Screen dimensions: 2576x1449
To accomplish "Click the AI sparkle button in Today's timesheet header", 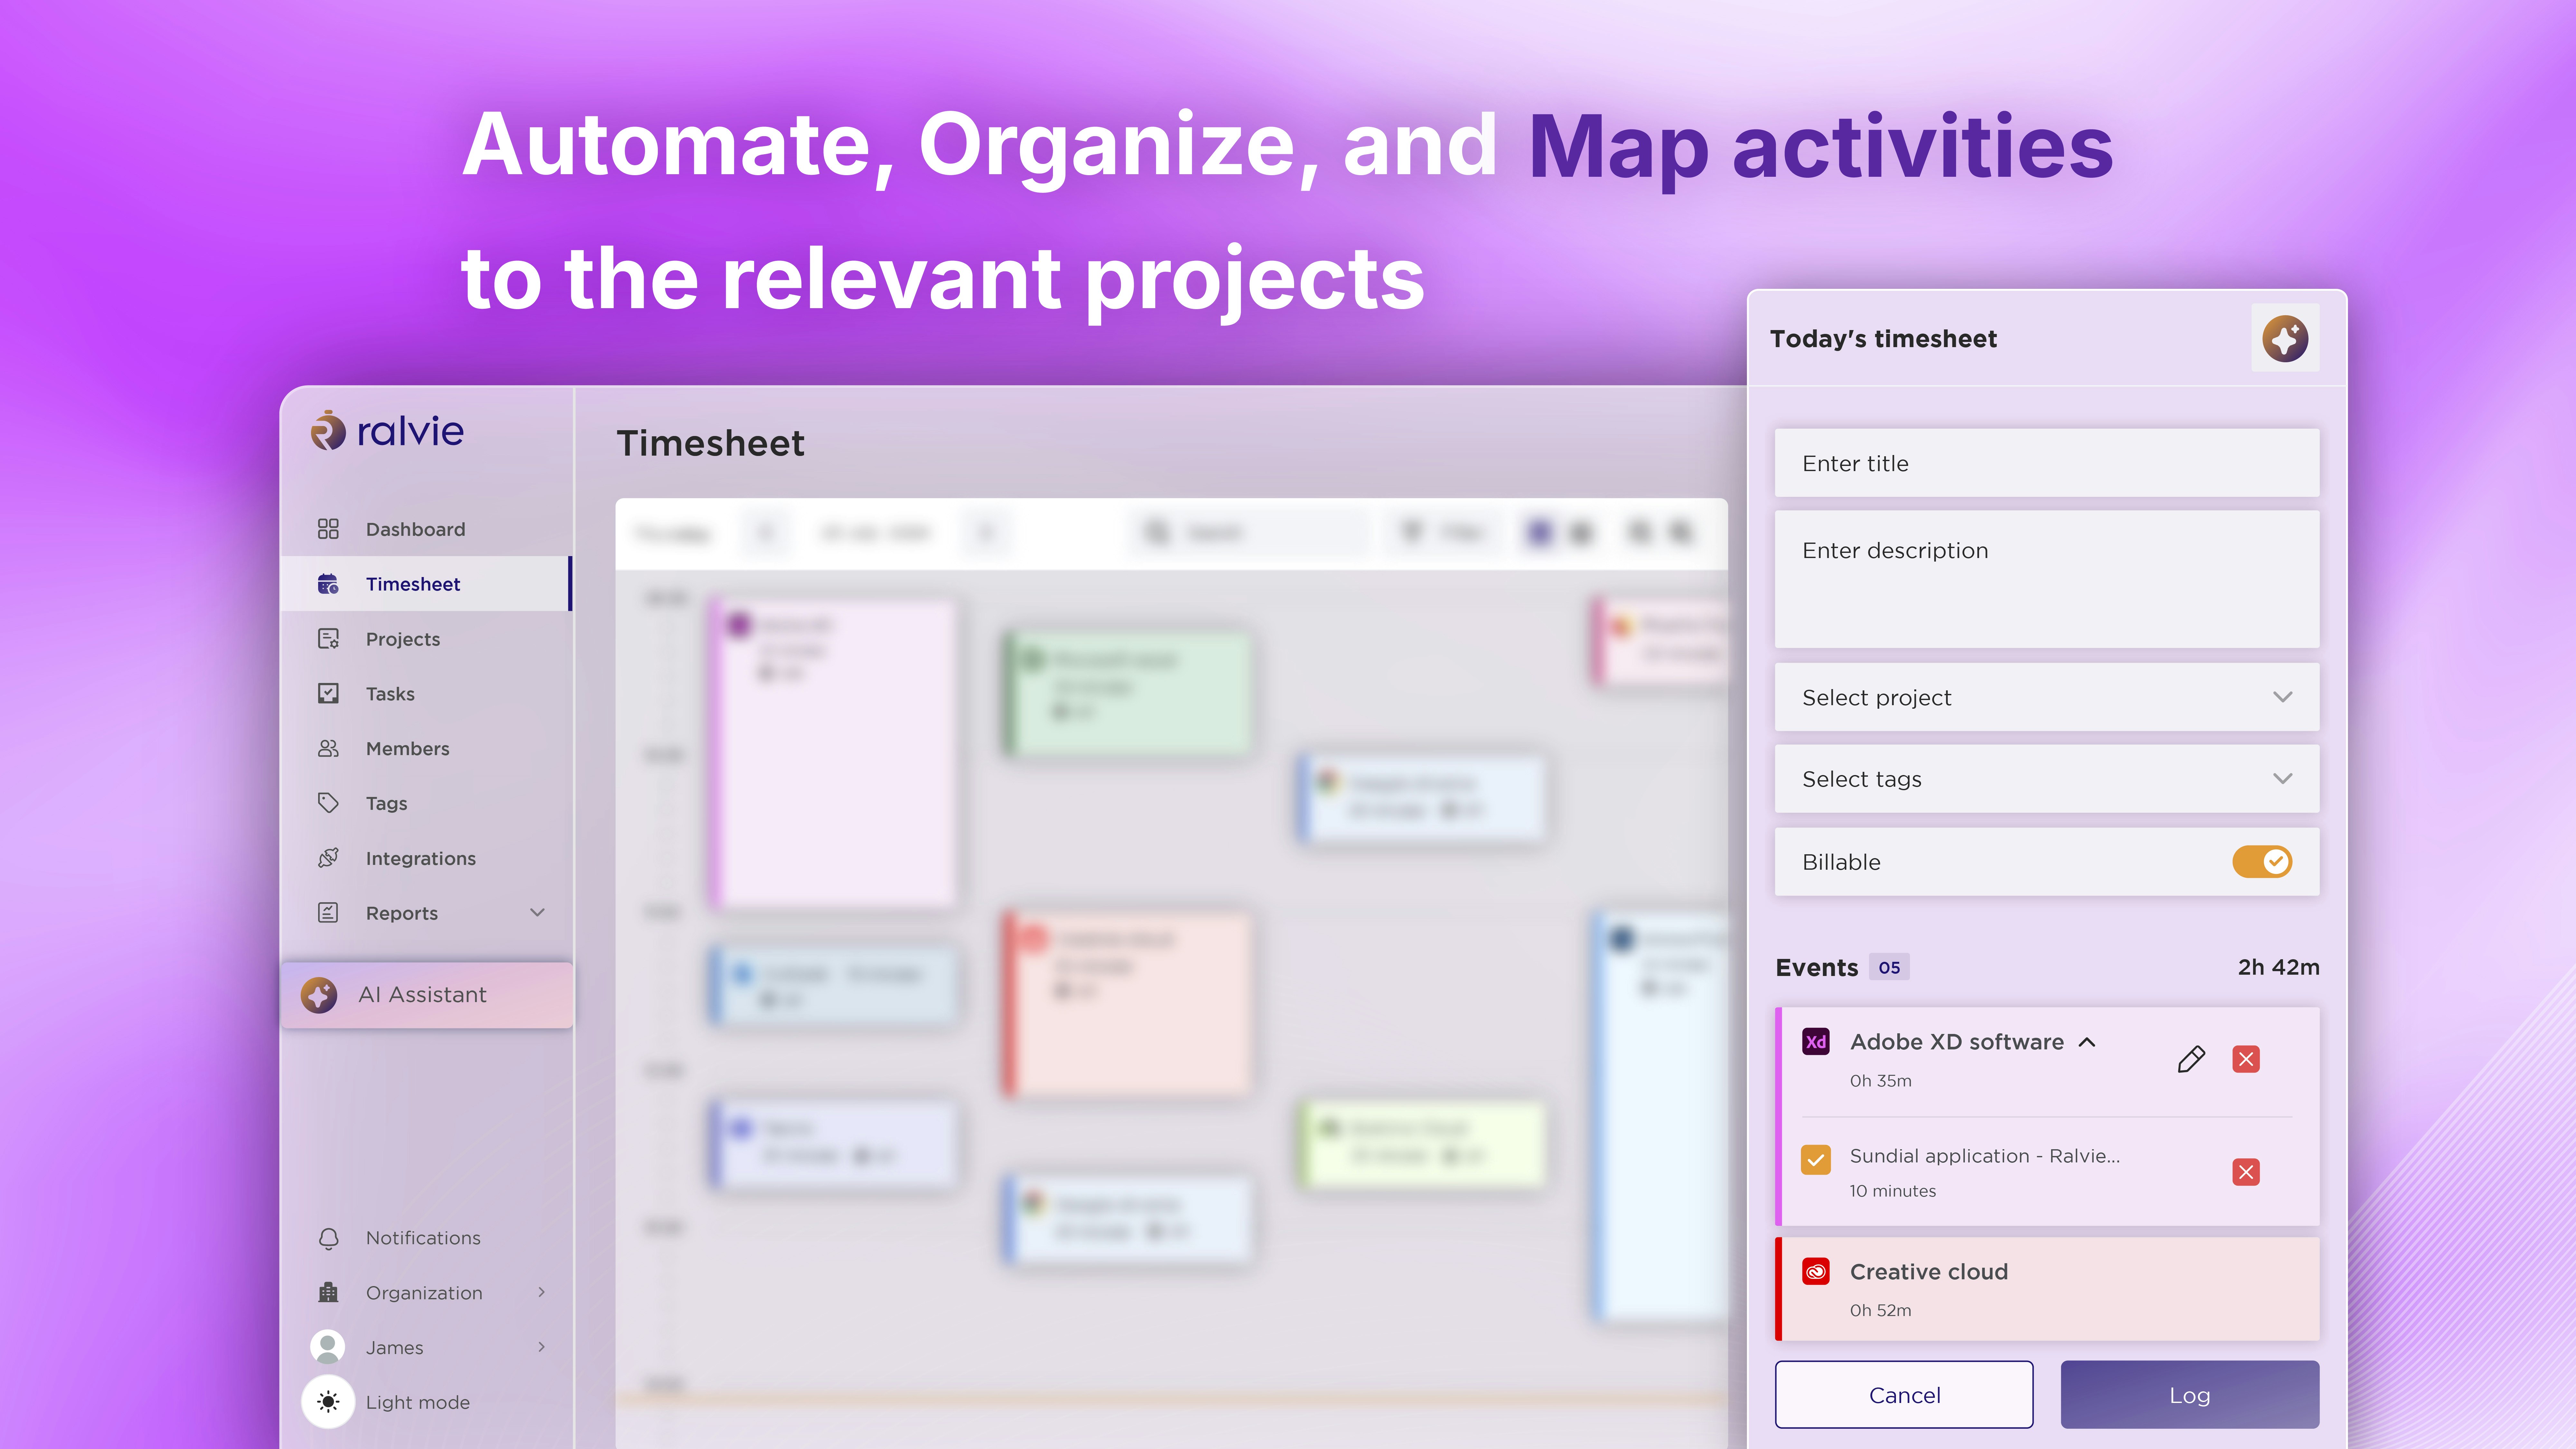I will (2285, 338).
